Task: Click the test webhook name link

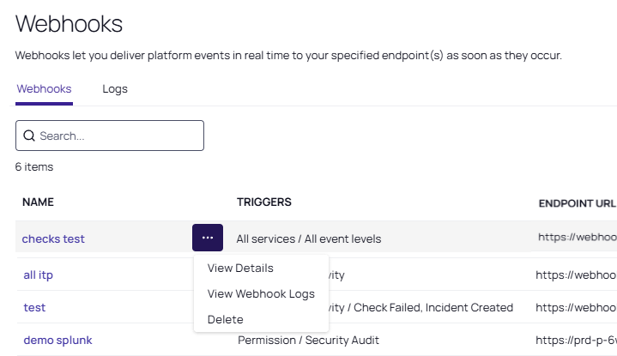Action: 34,307
